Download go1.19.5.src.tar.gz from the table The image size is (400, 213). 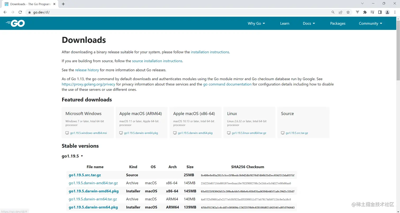pyautogui.click(x=85, y=175)
